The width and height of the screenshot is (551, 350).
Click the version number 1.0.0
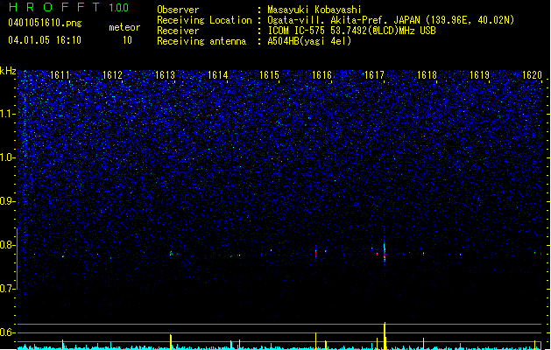[x=119, y=8]
